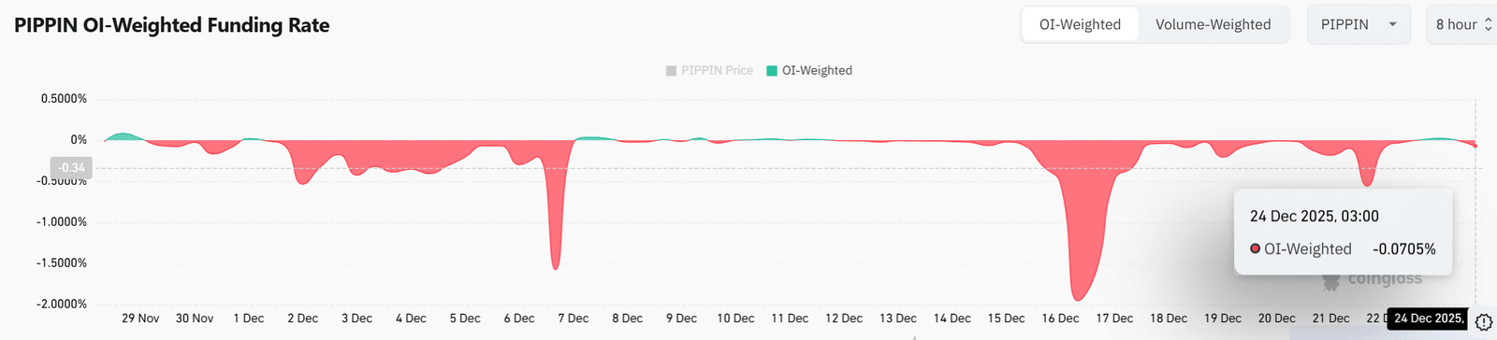1497x340 pixels.
Task: Switch to the Volume-Weighted tab
Action: 1213,24
